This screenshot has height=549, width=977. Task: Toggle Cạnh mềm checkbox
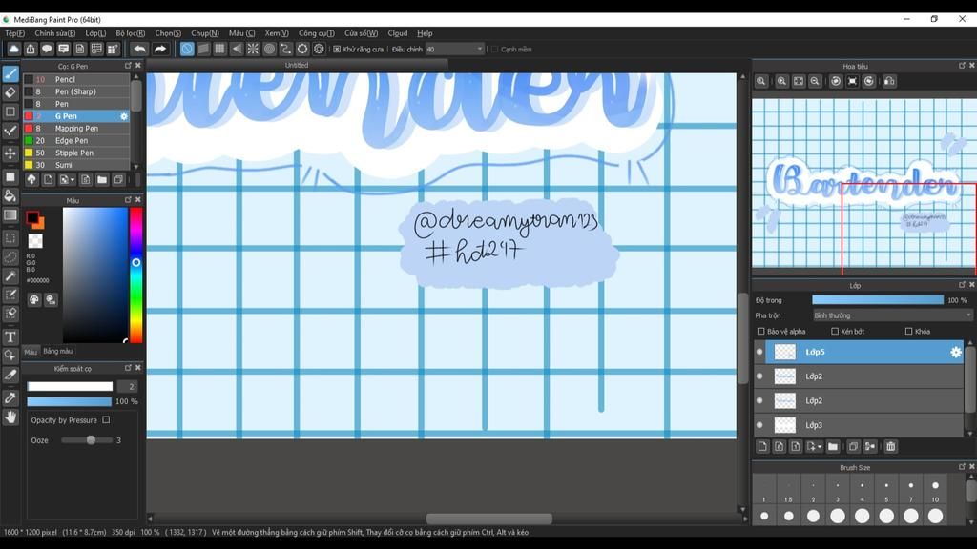[495, 50]
